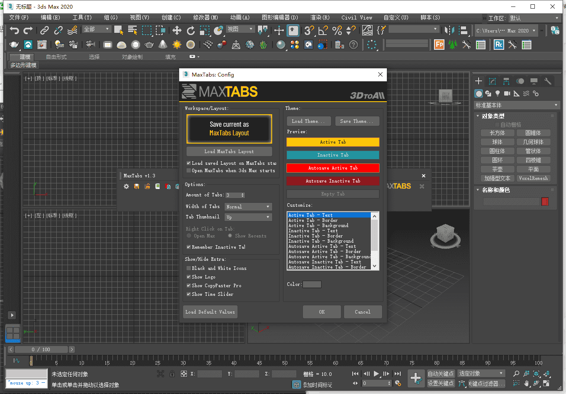Open the 编辑(E) menu
The image size is (566, 394).
[50, 18]
